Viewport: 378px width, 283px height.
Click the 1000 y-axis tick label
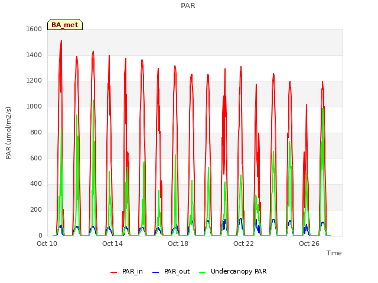pyautogui.click(x=34, y=106)
